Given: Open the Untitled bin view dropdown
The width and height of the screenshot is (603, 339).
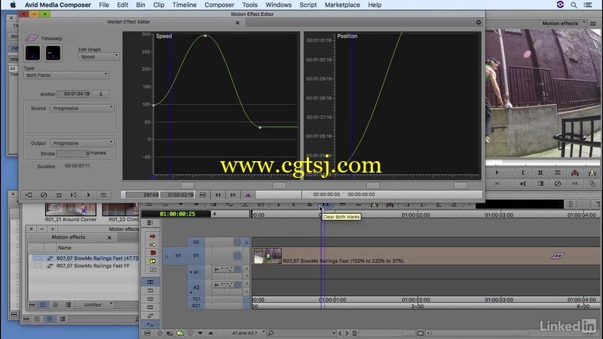Looking at the screenshot, I should pos(94,305).
